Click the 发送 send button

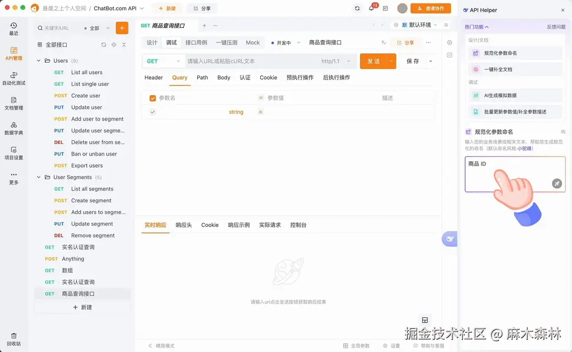[373, 61]
